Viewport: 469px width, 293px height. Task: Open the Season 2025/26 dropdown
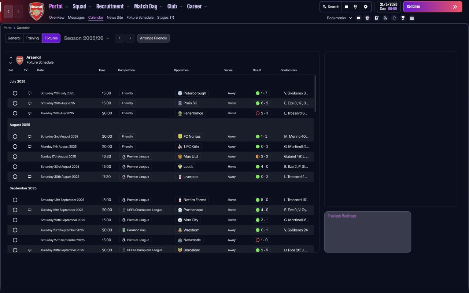coord(87,38)
